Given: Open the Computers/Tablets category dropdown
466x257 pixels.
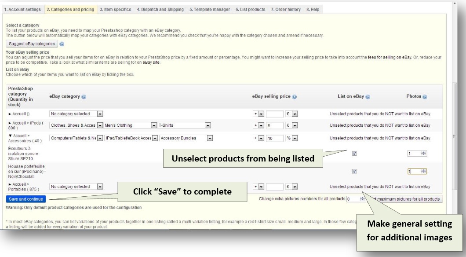Looking at the screenshot, I should pyautogui.click(x=76, y=138).
